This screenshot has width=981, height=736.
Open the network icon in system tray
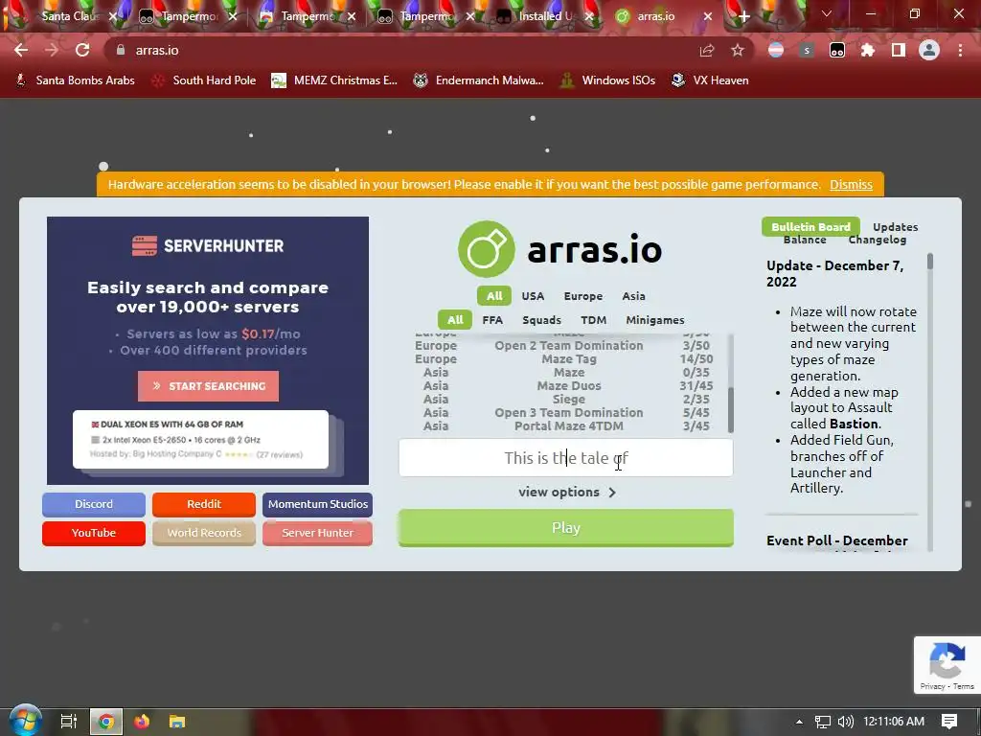[x=823, y=722]
